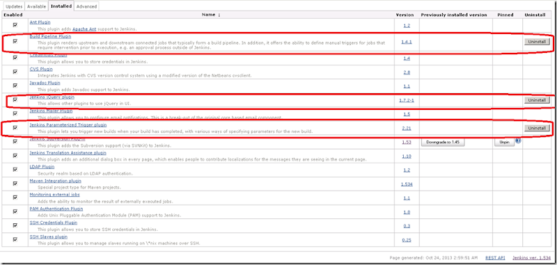The width and height of the screenshot is (557, 265).
Task: Click the 1.534 Maven version link
Action: (x=407, y=184)
